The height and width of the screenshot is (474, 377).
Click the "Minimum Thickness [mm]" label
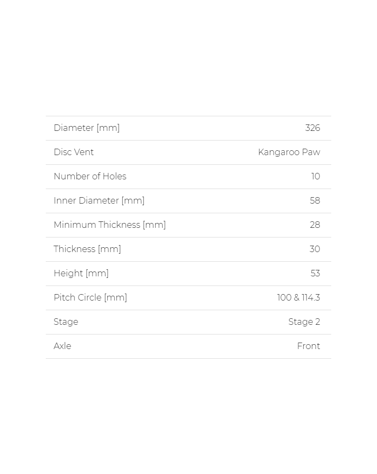(x=110, y=225)
